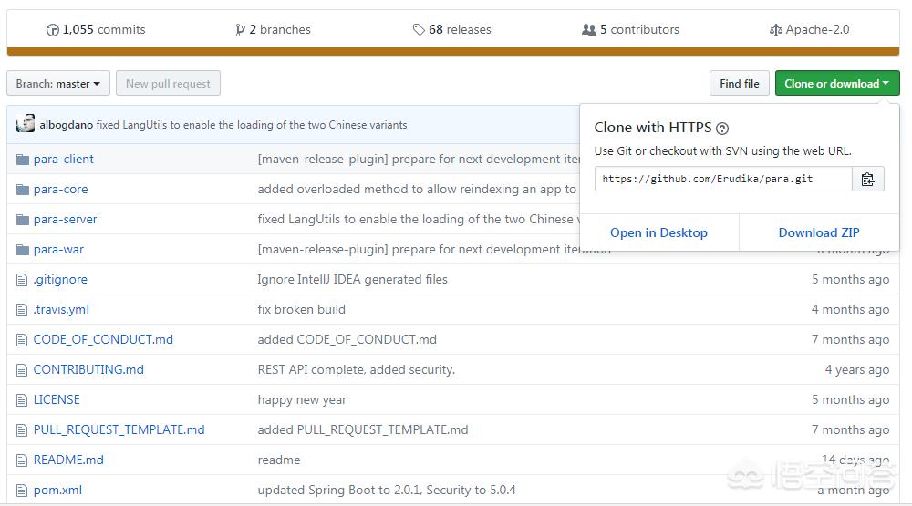Click the para-server folder icon
The height and width of the screenshot is (506, 912).
pos(23,220)
